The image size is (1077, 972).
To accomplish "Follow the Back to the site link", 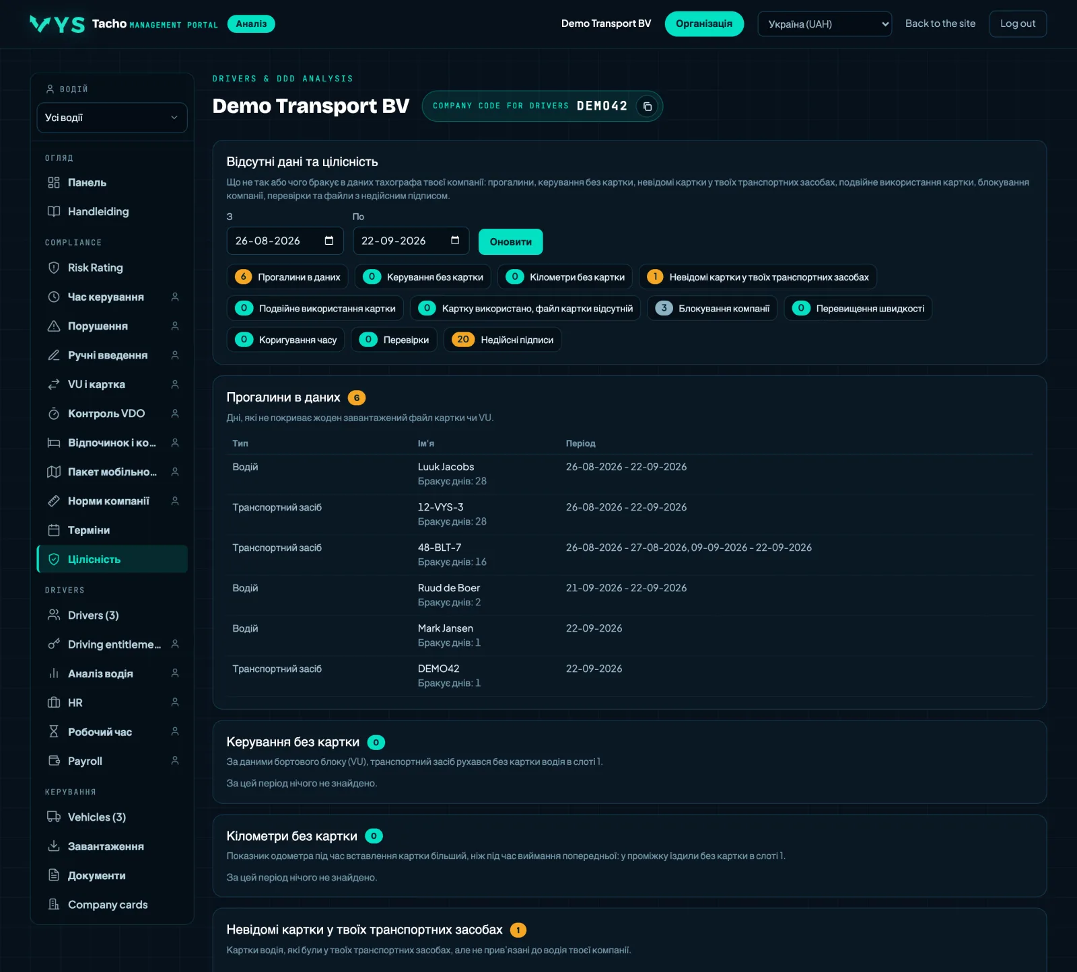I will tap(940, 24).
